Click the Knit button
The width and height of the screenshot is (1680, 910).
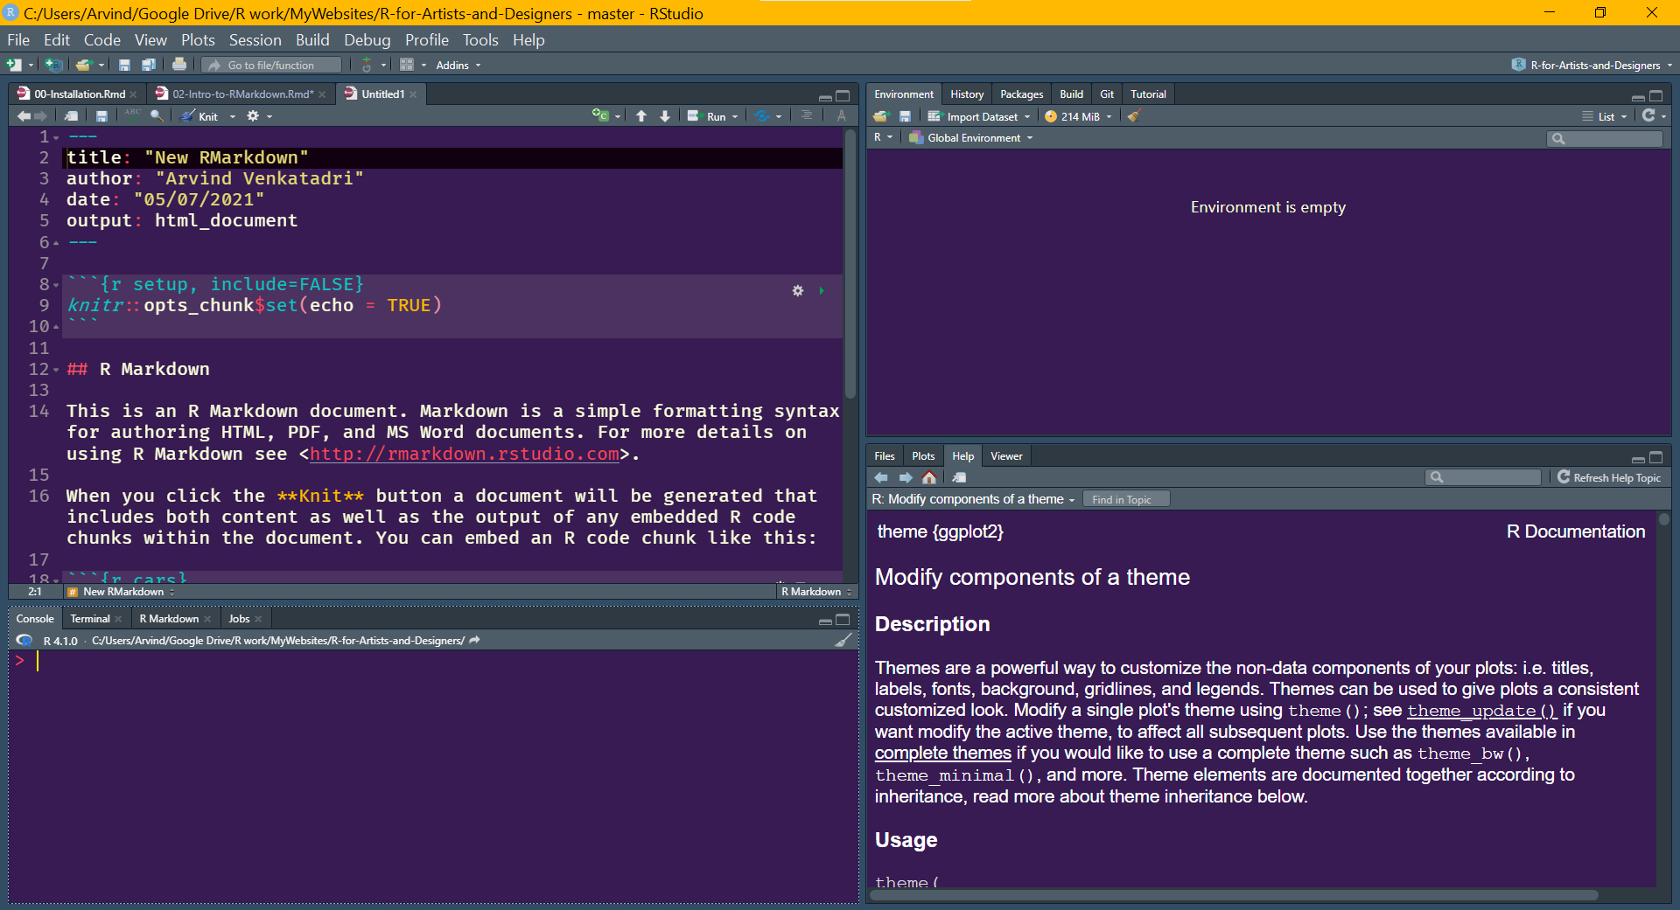[x=200, y=116]
